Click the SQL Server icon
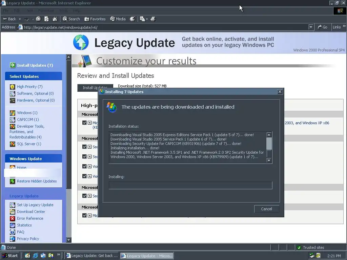347x260 pixels. pyautogui.click(x=13, y=144)
